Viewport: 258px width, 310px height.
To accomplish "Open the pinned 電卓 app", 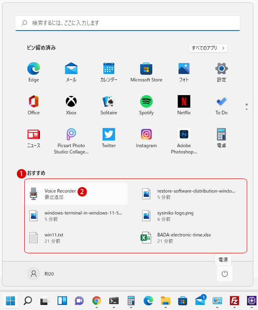I will (x=222, y=139).
